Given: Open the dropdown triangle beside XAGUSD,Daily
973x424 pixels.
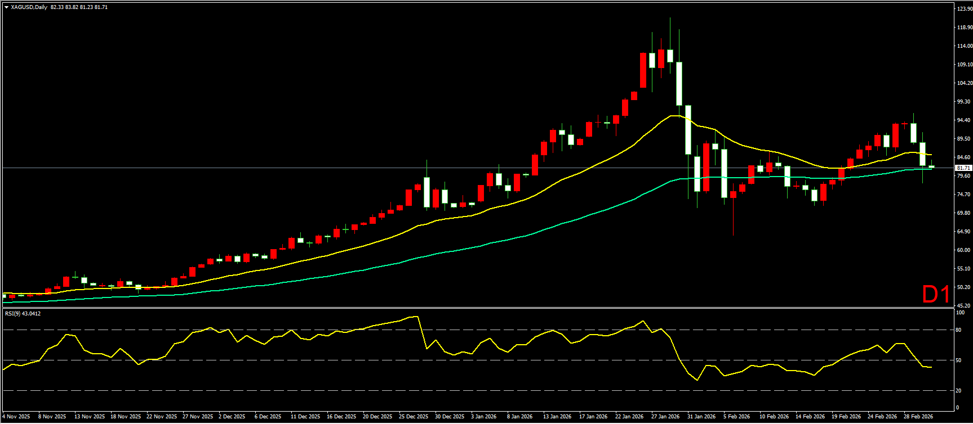Looking at the screenshot, I should pos(6,7).
